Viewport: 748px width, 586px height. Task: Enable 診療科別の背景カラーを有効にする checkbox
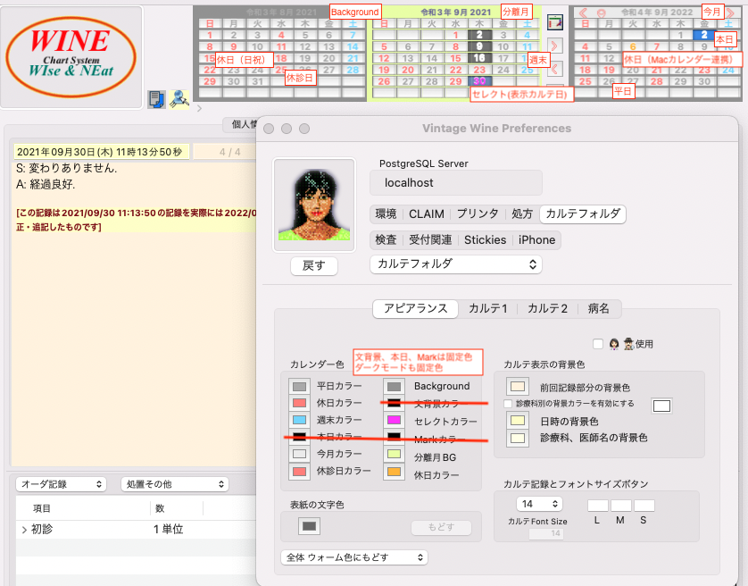[x=508, y=404]
